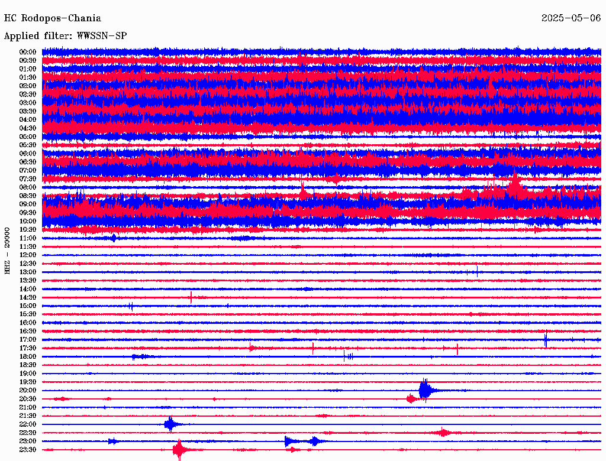Image resolution: width=606 pixels, height=461 pixels.
Task: Select the 17:00 time label
Action: [28, 340]
